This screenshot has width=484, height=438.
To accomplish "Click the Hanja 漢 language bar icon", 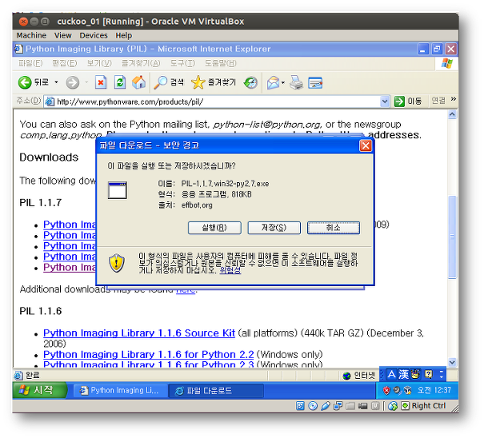I will pos(403,375).
